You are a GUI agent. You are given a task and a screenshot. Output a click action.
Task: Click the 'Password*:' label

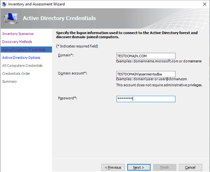pyautogui.click(x=67, y=98)
